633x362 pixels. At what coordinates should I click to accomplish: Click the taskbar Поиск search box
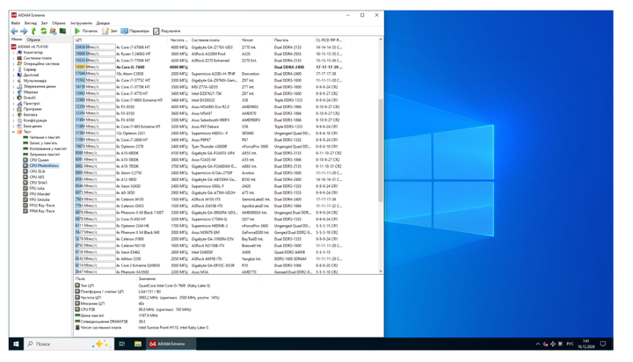(69, 344)
